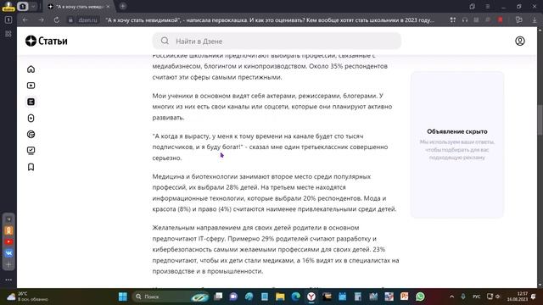Open the browser downloads arrow icon
The width and height of the screenshot is (543, 305).
[x=535, y=20]
